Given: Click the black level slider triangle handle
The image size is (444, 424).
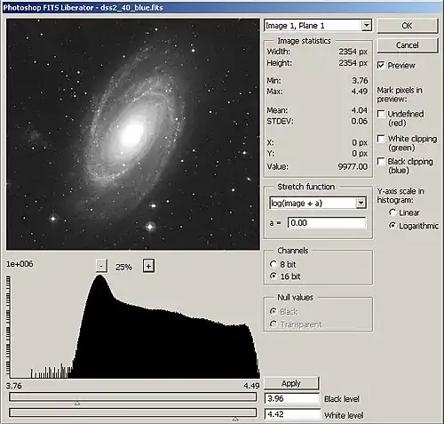Looking at the screenshot, I should click(x=77, y=403).
